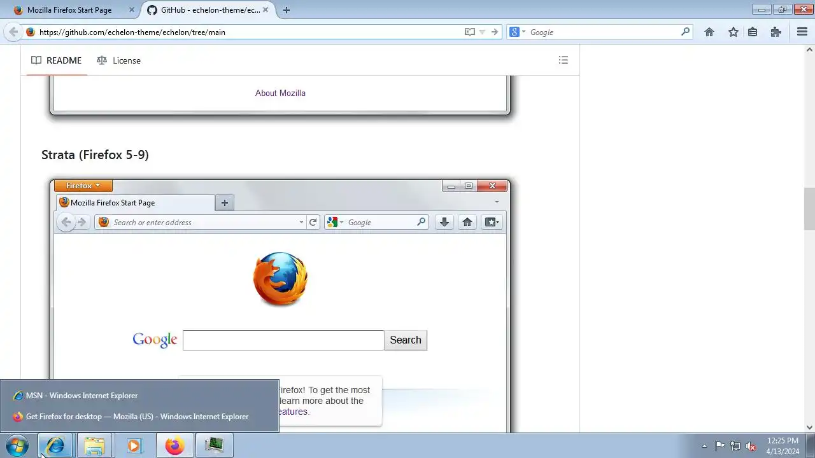Open a new tab with the plus button

[x=287, y=10]
